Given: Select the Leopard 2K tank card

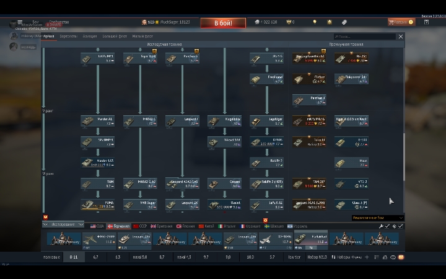Looking at the screenshot, I should pyautogui.click(x=182, y=205).
